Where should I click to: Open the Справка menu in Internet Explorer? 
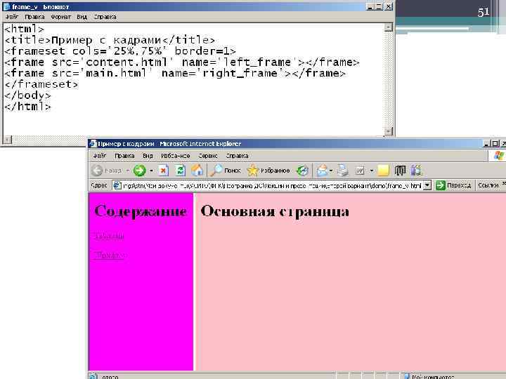pos(237,156)
